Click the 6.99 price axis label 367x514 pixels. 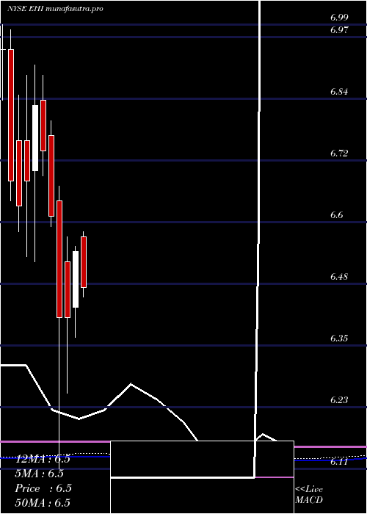click(339, 18)
